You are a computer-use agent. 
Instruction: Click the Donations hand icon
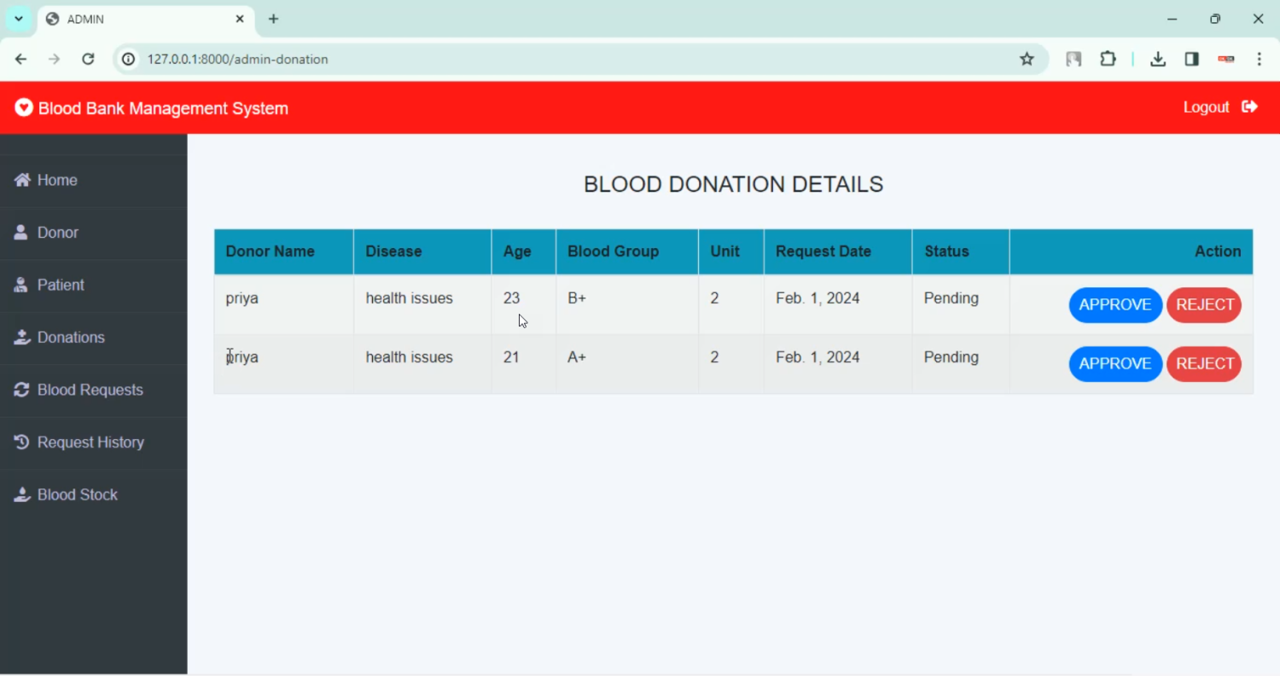22,338
